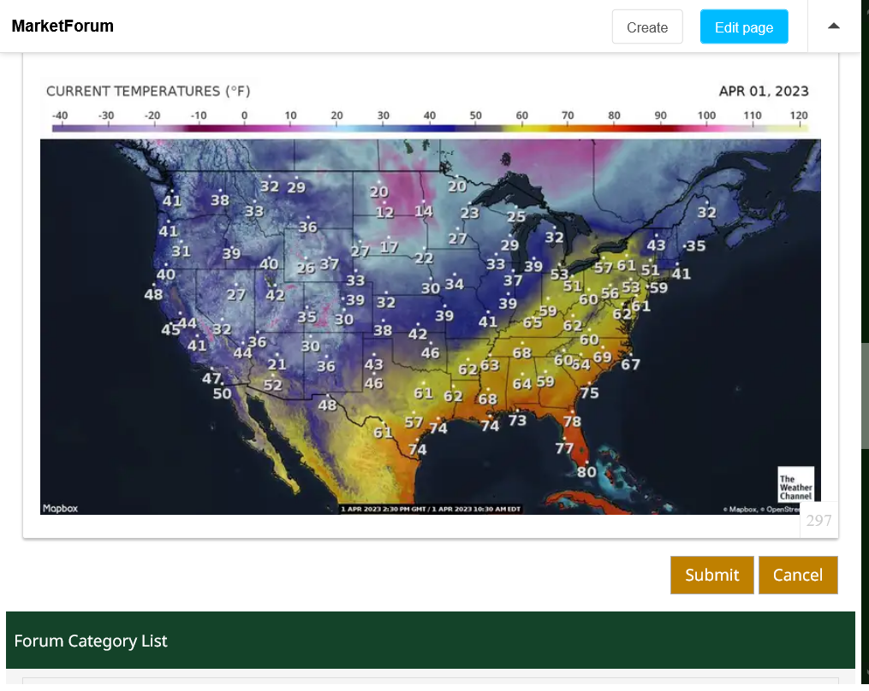Select the Current Temperatures map title
869x691 pixels.
(147, 92)
